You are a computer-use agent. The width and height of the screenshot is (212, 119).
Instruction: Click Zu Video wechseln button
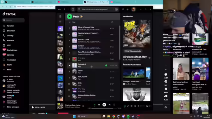(132, 51)
